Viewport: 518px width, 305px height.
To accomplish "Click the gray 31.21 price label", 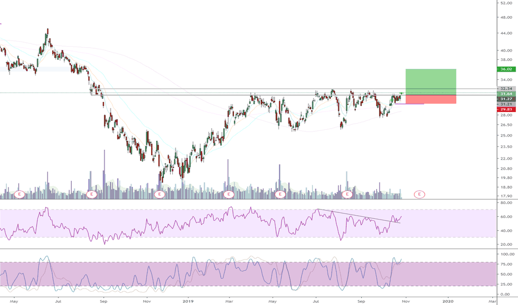I will (x=506, y=104).
